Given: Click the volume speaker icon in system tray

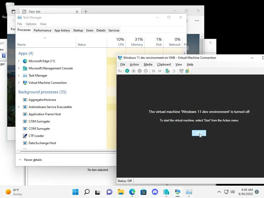Looking at the screenshot, I should tap(233, 192).
